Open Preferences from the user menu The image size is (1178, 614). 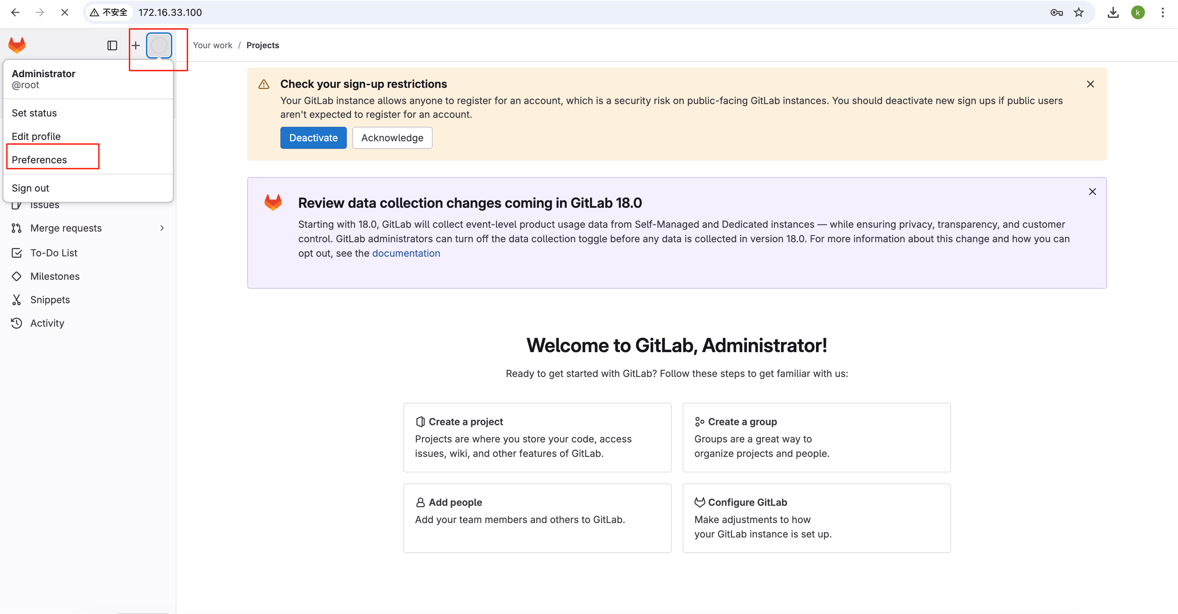click(88, 160)
